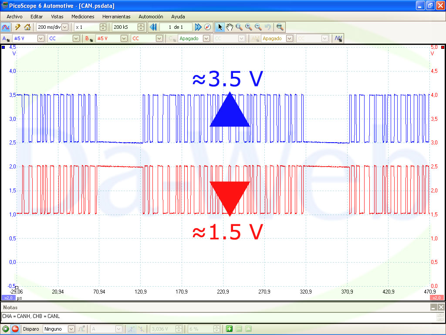The height and width of the screenshot is (335, 446).
Task: Close the Notas panel
Action: (441, 307)
